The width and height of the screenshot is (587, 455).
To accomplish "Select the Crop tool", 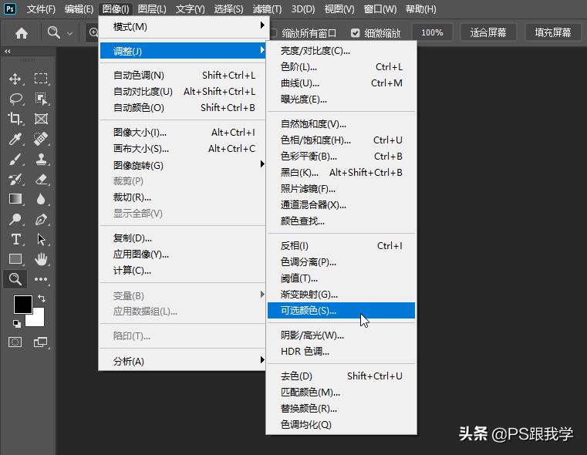I will click(15, 119).
